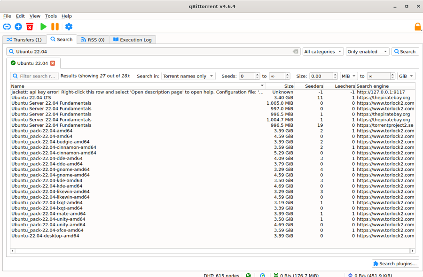Open the add torrent file plus icon
The width and height of the screenshot is (423, 277).
tap(18, 27)
